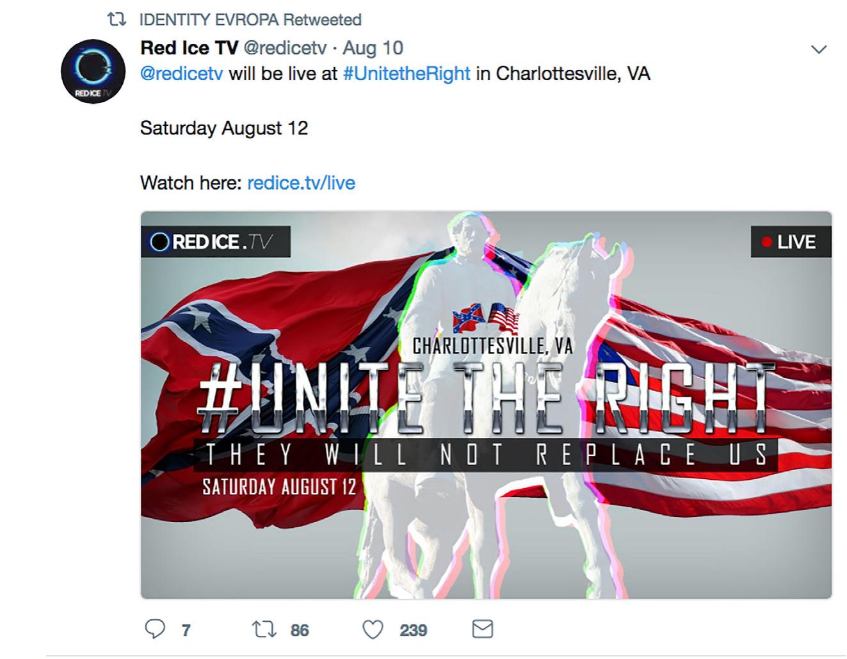The width and height of the screenshot is (847, 659).
Task: Open the Aug 10 timestamp permalink
Action: coord(373,48)
